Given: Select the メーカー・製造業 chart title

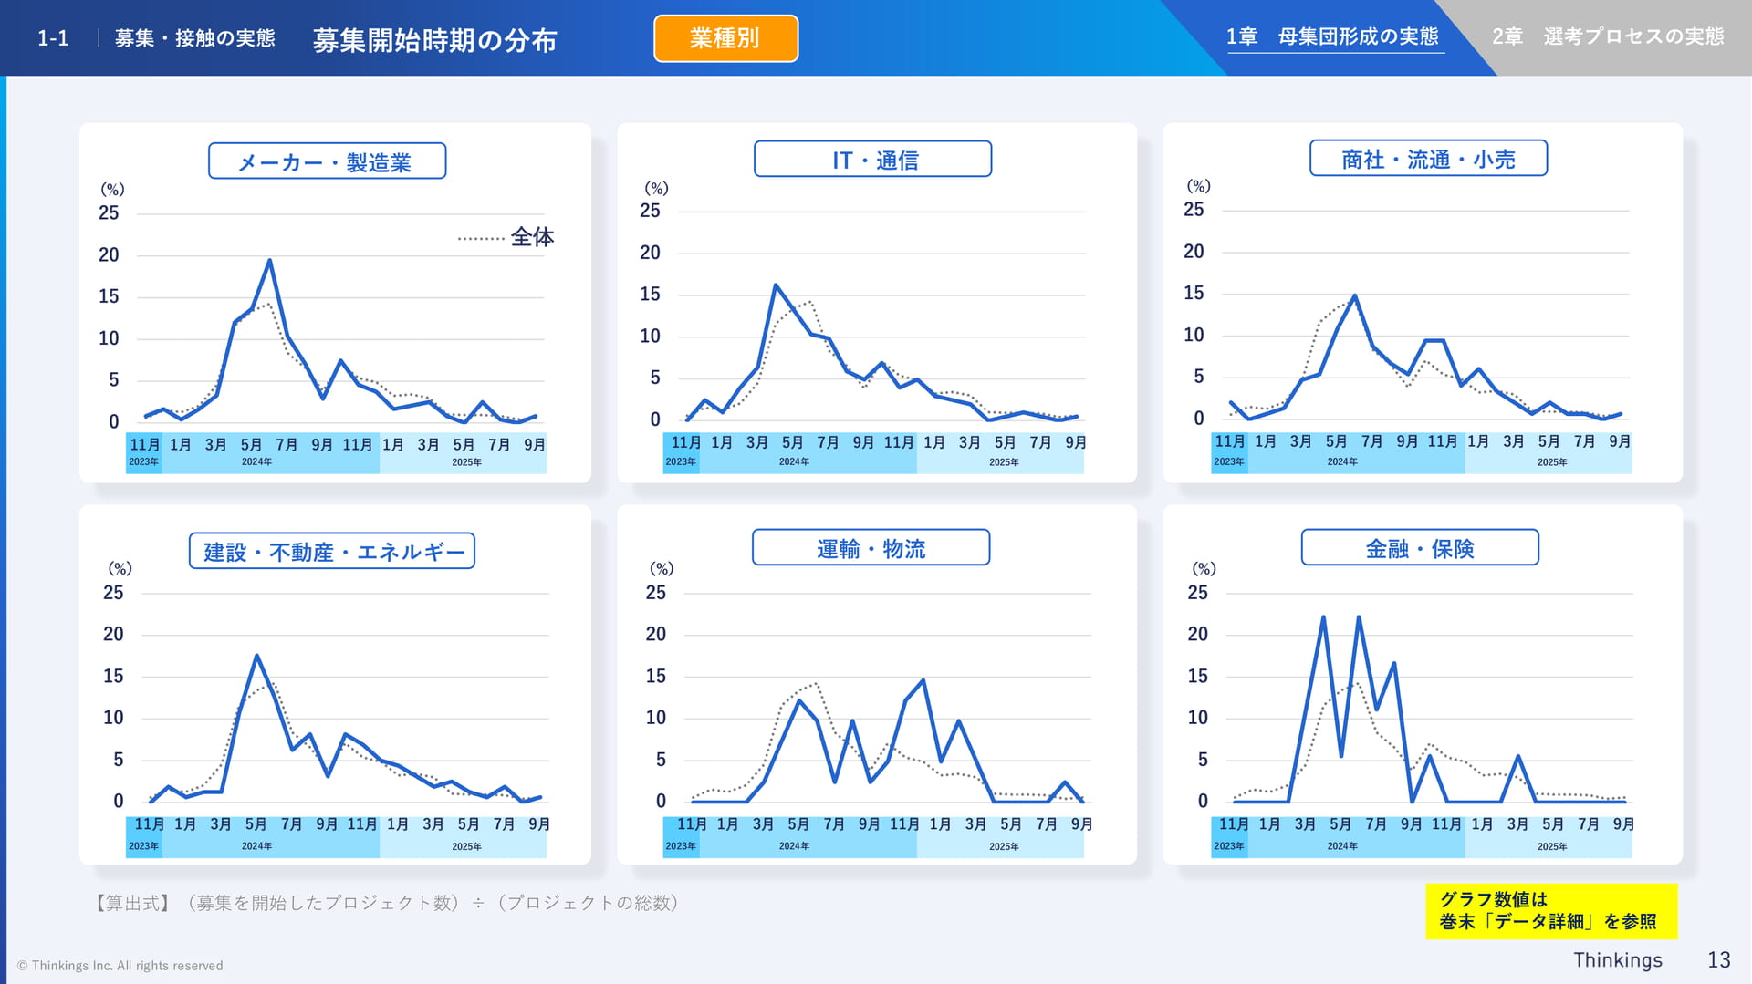Looking at the screenshot, I should (x=327, y=161).
